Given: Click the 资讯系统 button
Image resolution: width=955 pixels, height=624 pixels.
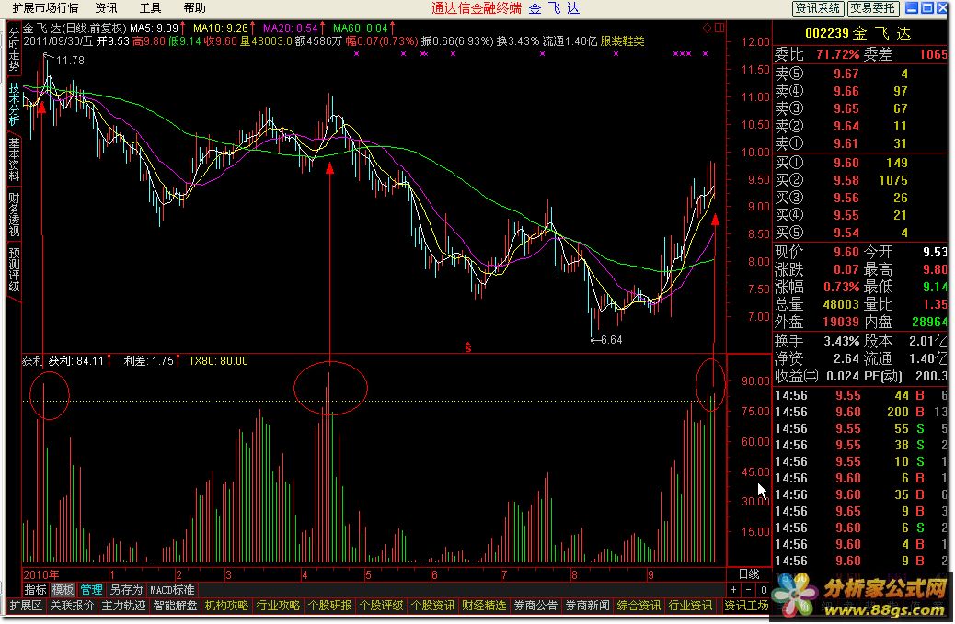Looking at the screenshot, I should point(817,8).
